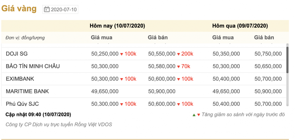Click the Hôm nay (10/07/2020) column header

click(117, 26)
